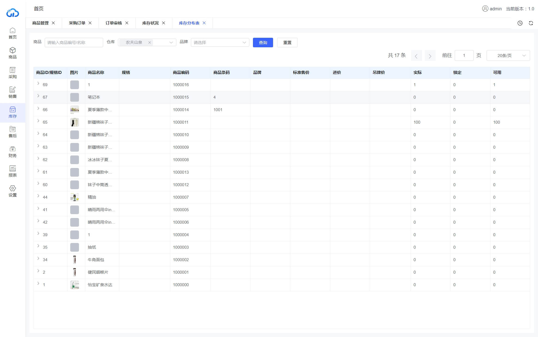Close the 订单审核 tab
Viewport: 538px width, 337px height.
[x=127, y=23]
